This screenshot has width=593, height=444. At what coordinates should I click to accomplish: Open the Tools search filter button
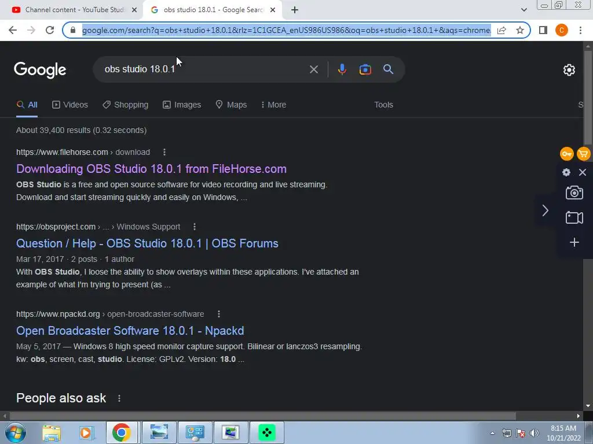click(x=383, y=105)
